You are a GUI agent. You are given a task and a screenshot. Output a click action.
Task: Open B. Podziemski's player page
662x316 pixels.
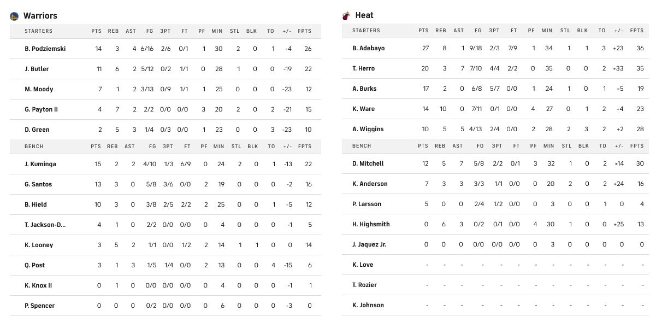coord(45,49)
